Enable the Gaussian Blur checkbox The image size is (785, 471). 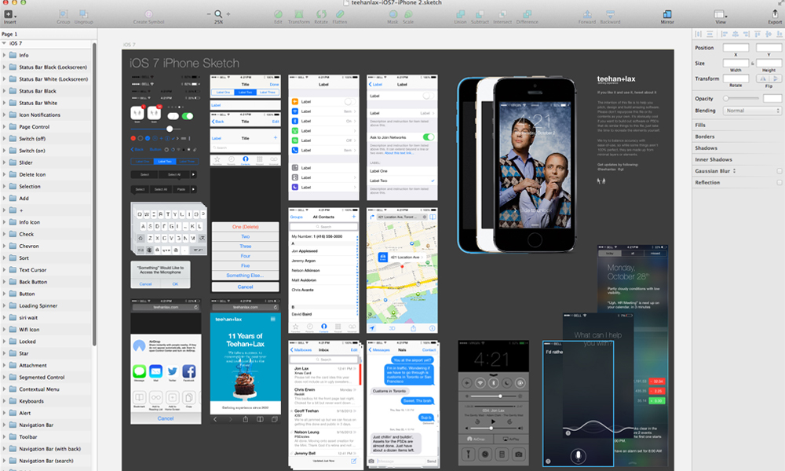(x=779, y=171)
